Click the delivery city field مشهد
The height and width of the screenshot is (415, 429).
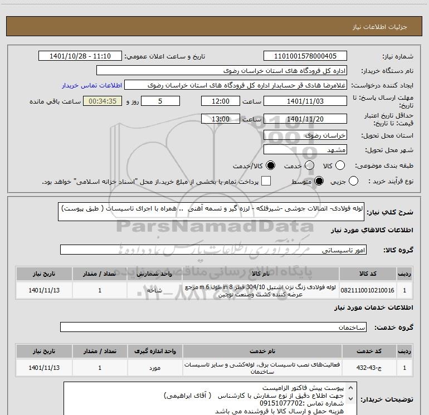pyautogui.click(x=305, y=150)
